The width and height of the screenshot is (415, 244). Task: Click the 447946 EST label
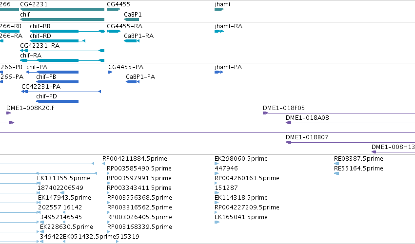pos(226,169)
